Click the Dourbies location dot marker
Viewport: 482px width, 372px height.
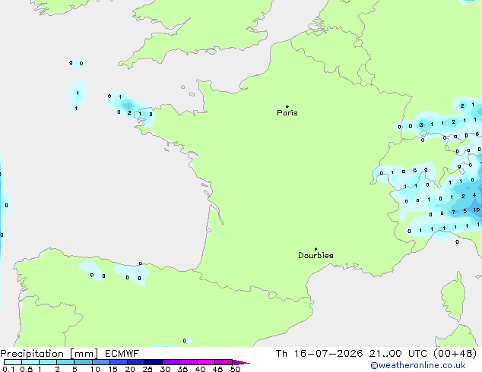coord(316,249)
